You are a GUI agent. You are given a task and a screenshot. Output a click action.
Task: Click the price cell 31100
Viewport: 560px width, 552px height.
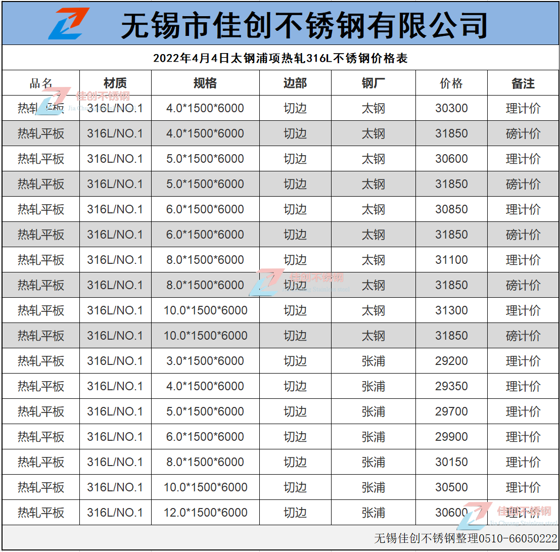[451, 260]
